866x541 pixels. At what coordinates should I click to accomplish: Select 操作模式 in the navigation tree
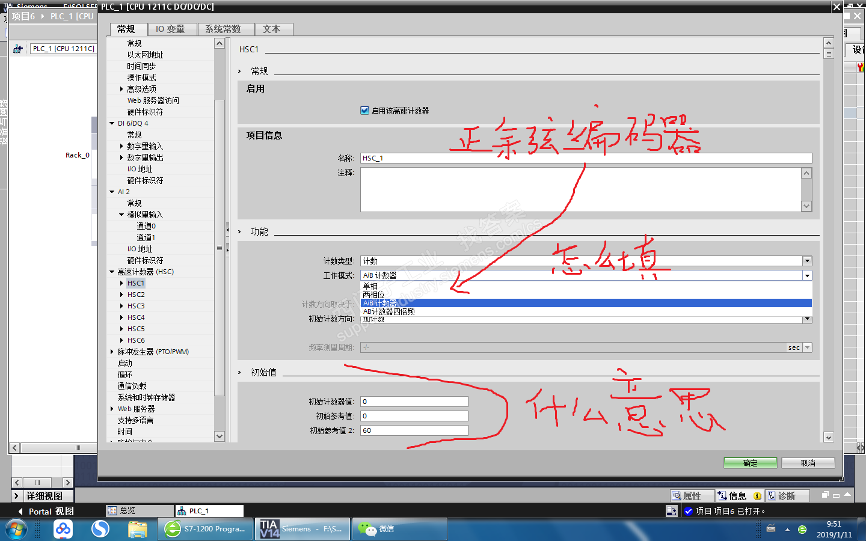[x=141, y=78]
